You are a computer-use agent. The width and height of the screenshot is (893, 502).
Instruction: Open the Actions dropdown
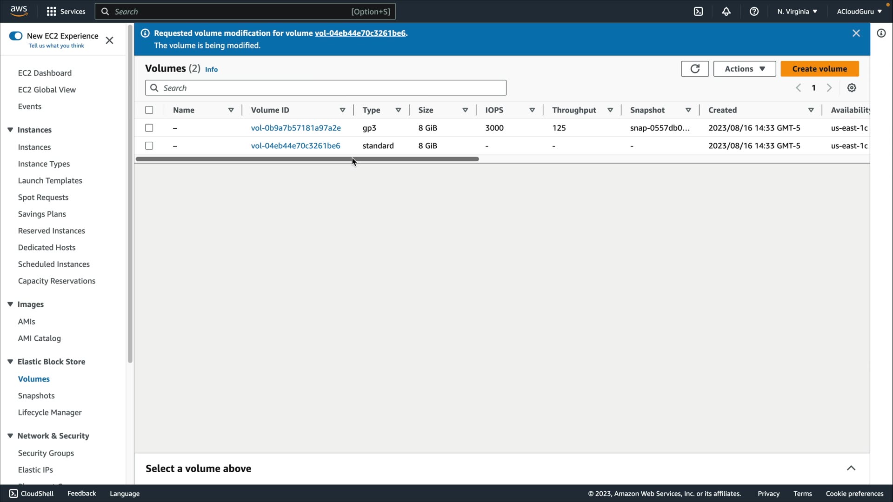[x=744, y=69]
